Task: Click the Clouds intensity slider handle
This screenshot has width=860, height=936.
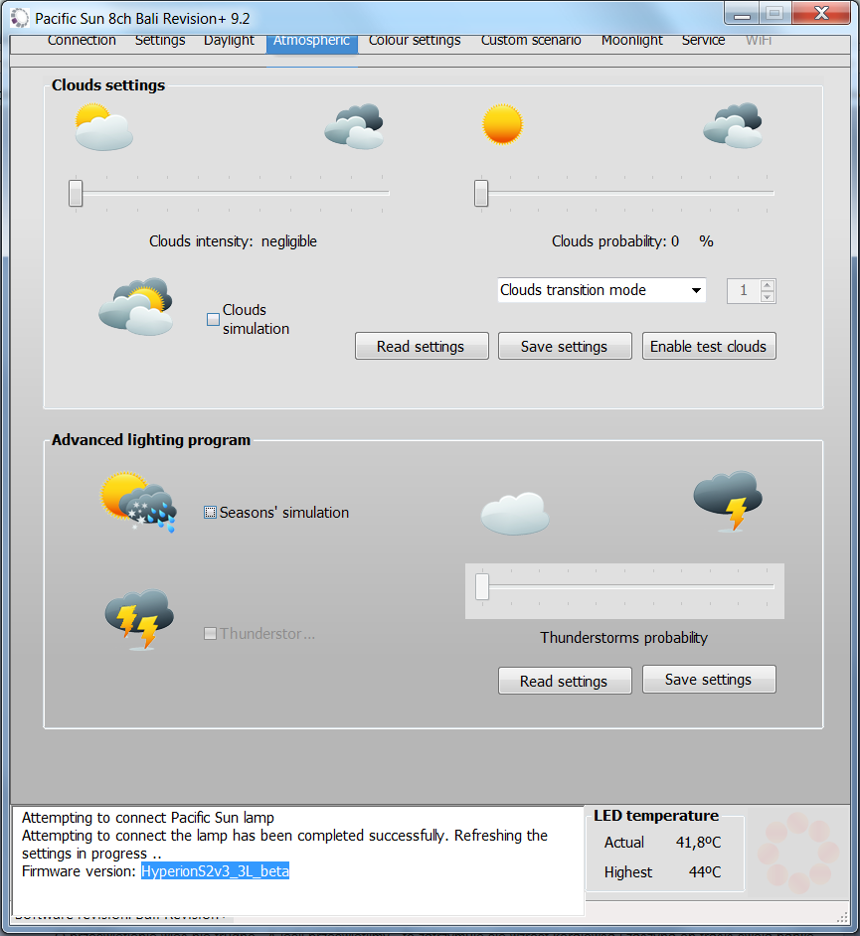Action: click(76, 193)
